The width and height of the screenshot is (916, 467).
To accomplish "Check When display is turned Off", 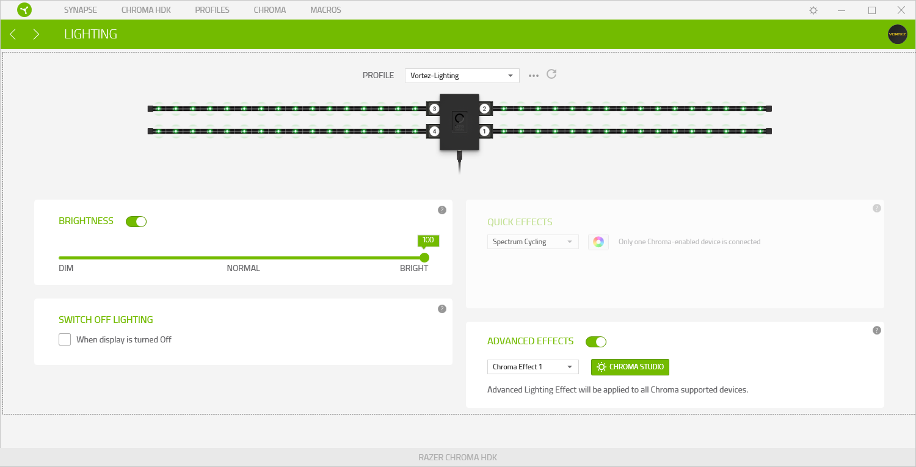I will coord(65,339).
